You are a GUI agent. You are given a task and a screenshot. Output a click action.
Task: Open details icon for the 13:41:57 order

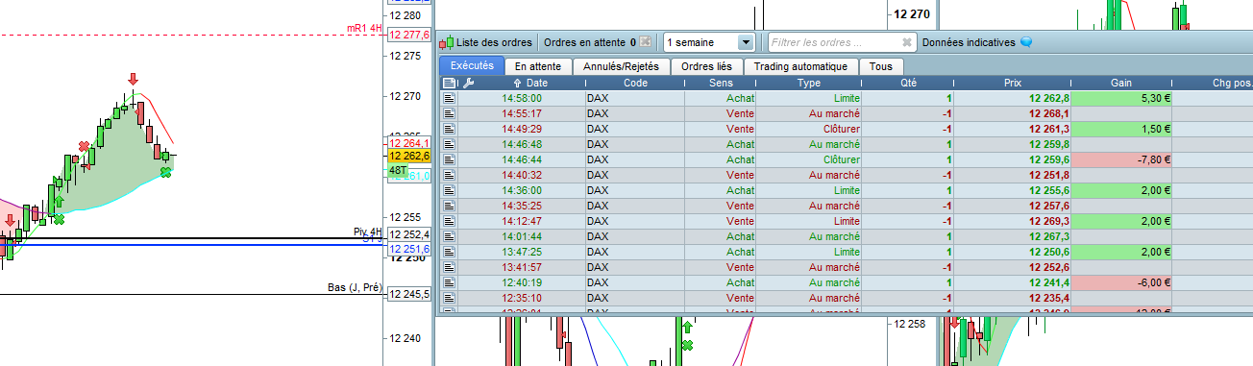tap(449, 267)
